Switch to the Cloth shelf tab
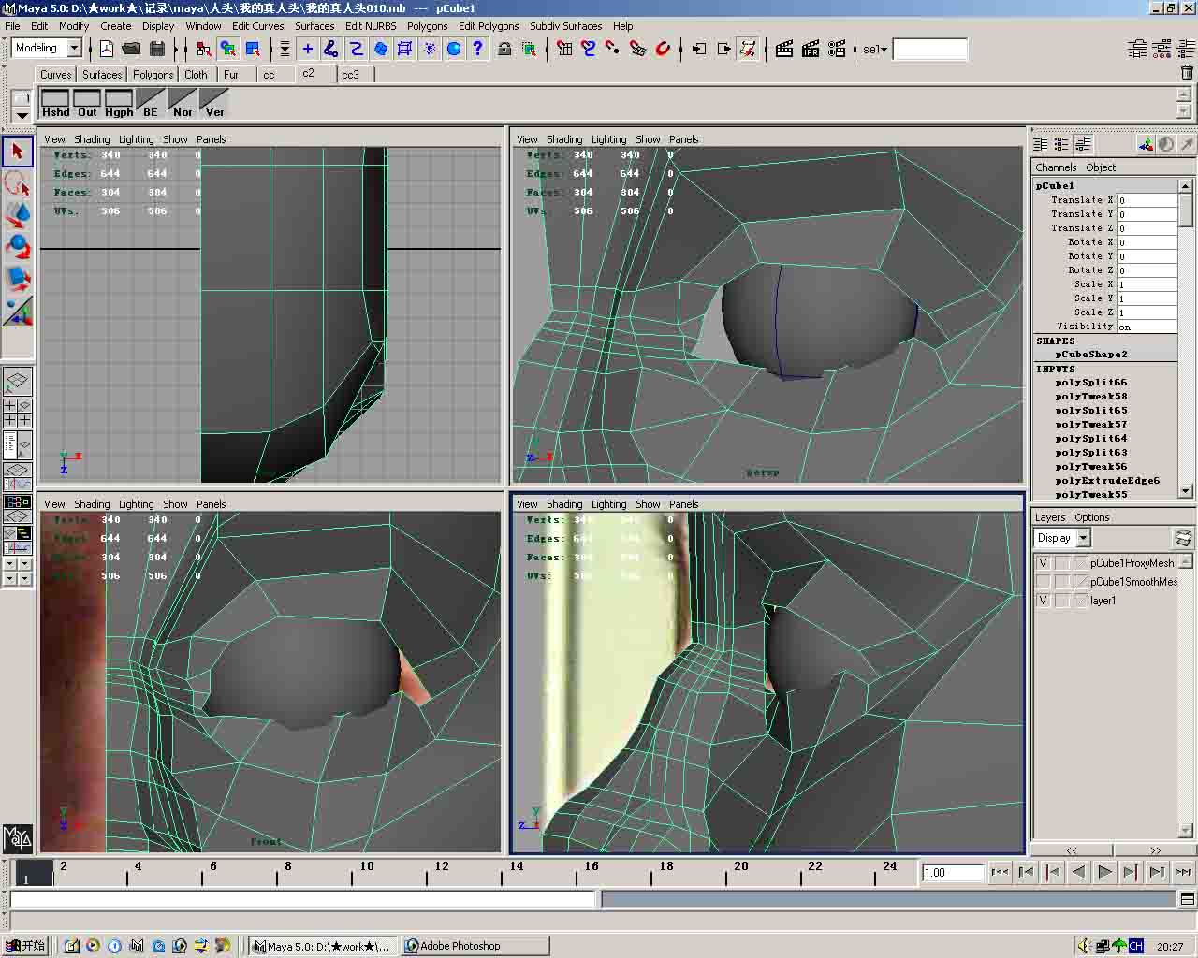 (196, 75)
